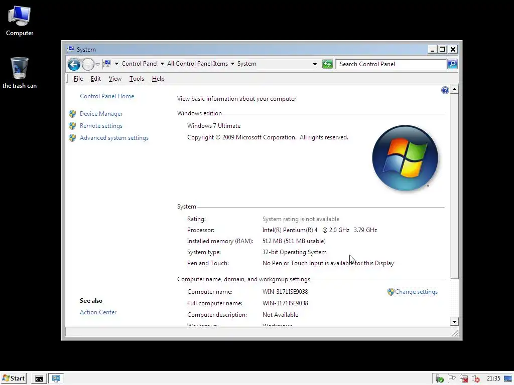
Task: Click All Control Panel Items breadcrumb
Action: click(197, 64)
